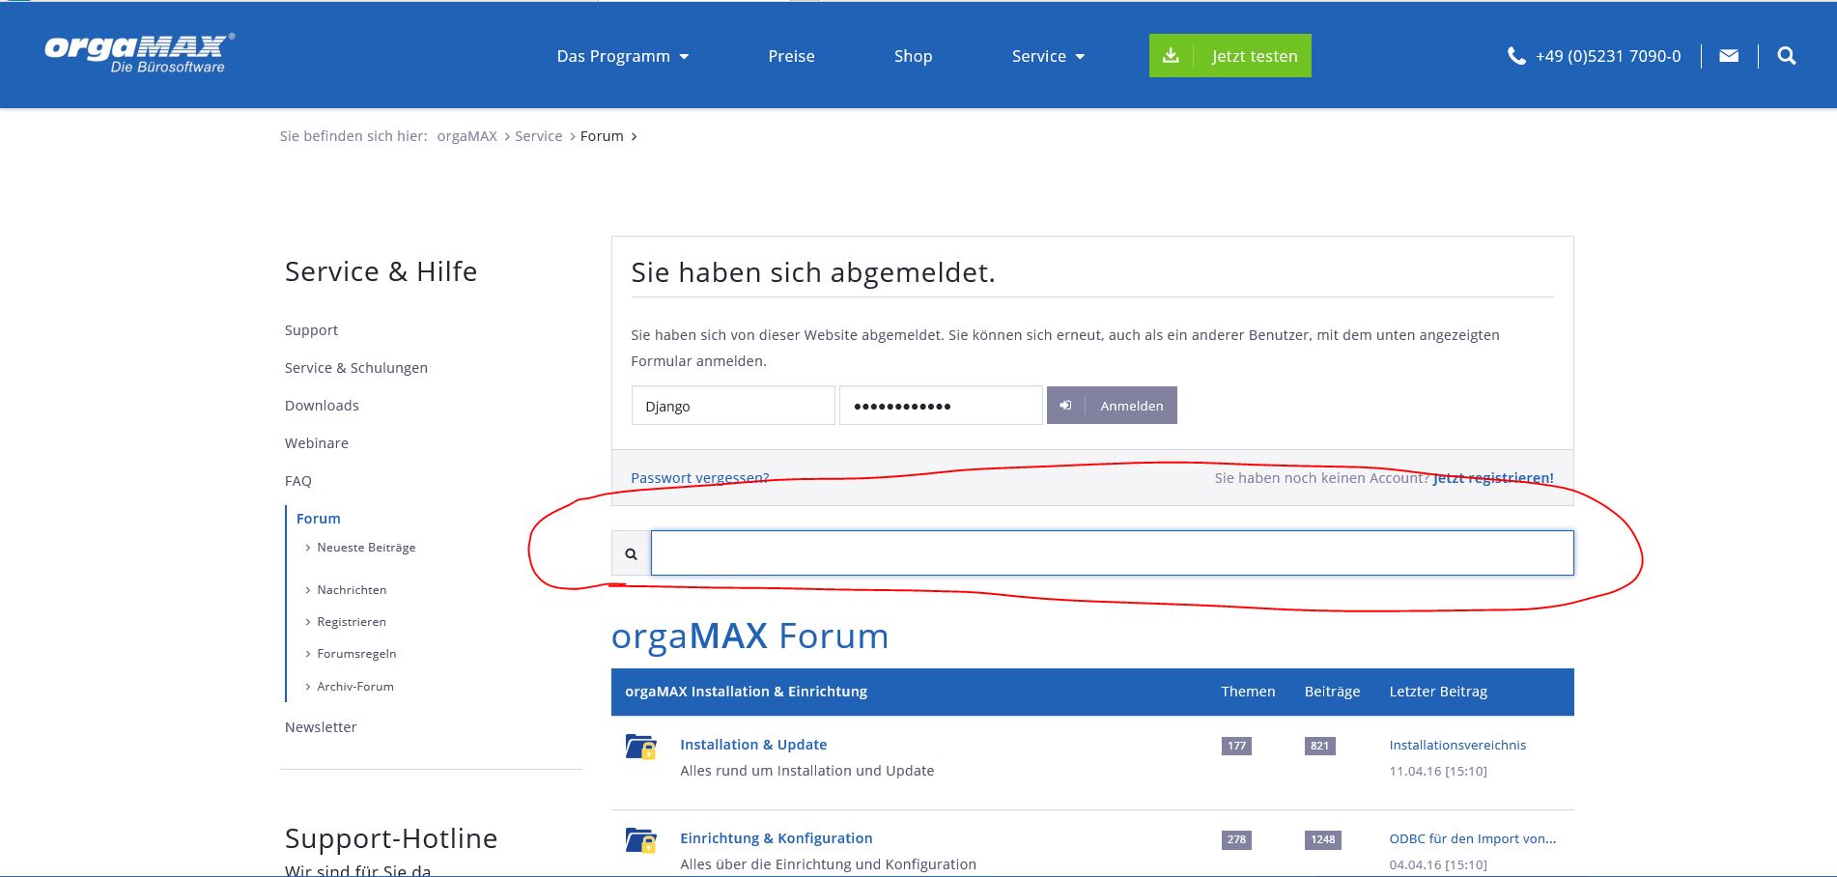Click the folder icon for Installation & Update
This screenshot has width=1837, height=877.
(x=640, y=747)
